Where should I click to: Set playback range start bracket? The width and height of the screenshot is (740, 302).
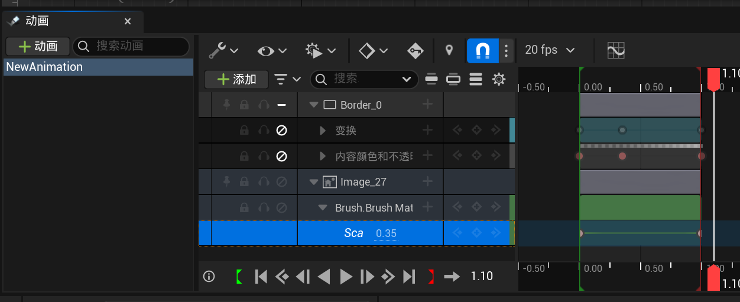[x=239, y=276]
